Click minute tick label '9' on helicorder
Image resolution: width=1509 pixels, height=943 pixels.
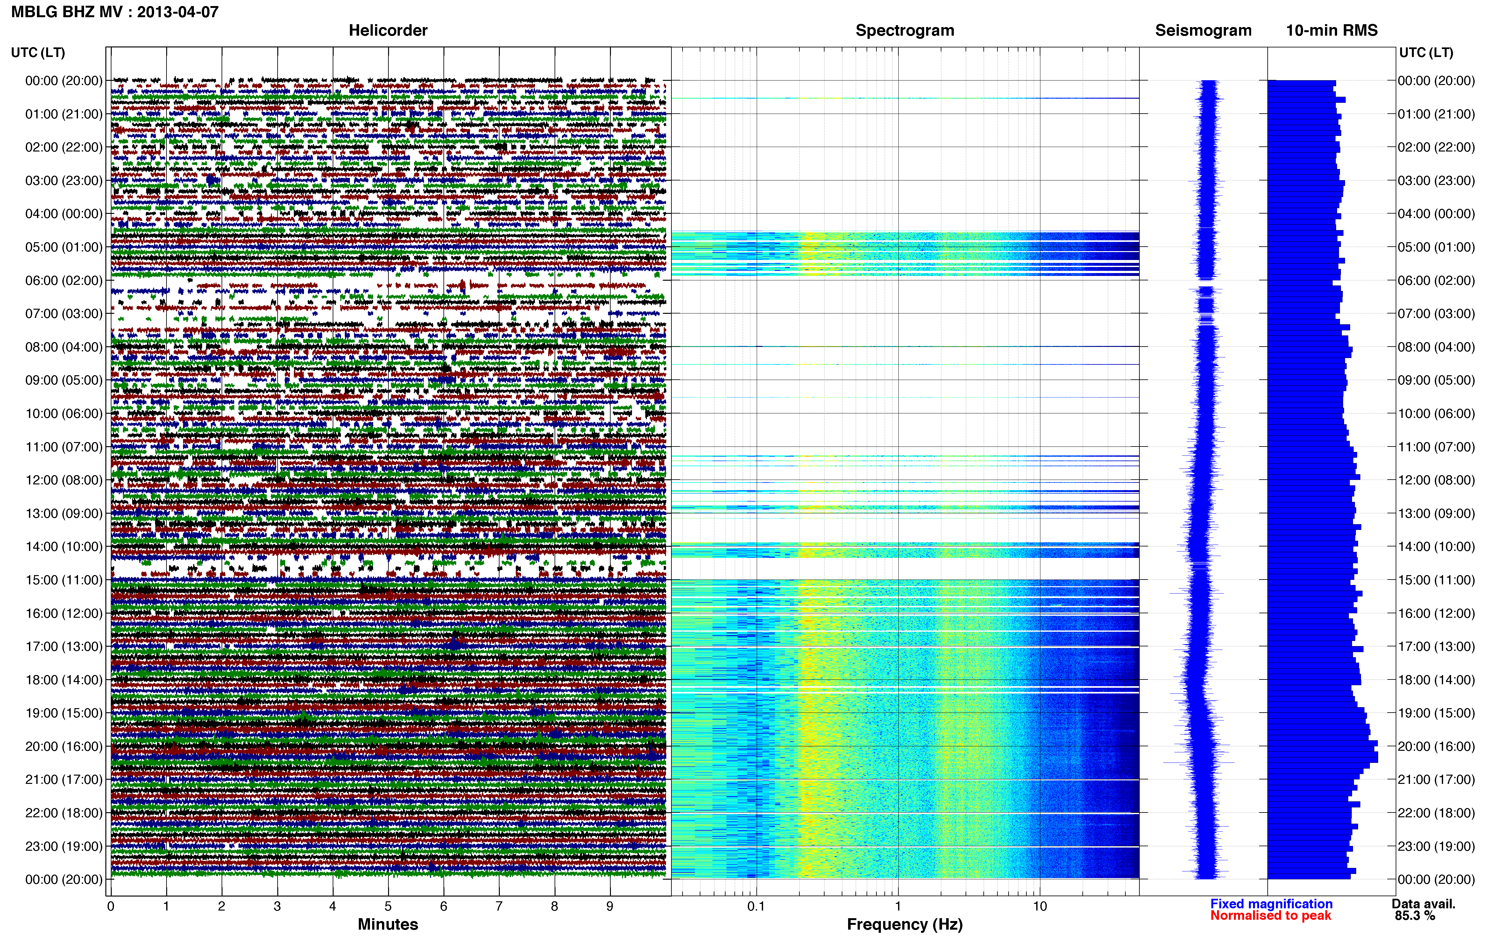[609, 906]
